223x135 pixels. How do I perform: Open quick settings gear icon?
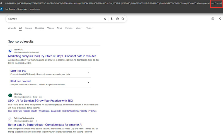[213, 19]
